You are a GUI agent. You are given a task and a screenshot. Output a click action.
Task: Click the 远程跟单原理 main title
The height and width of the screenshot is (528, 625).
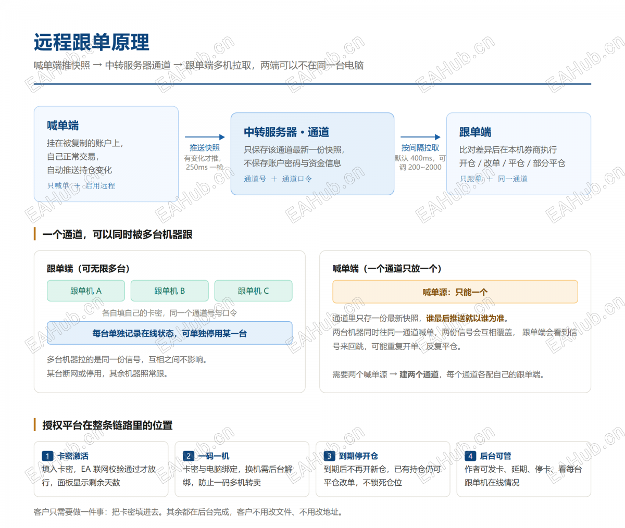[92, 42]
